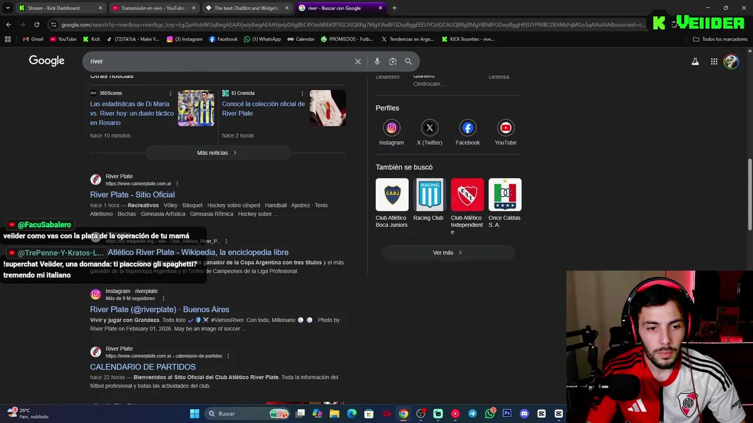Open the weather widget showing 25°C
The image size is (753, 423).
pyautogui.click(x=27, y=414)
